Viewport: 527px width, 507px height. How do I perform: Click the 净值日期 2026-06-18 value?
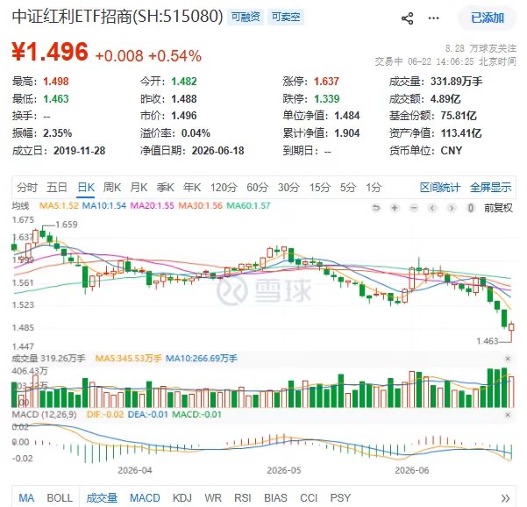(x=217, y=151)
